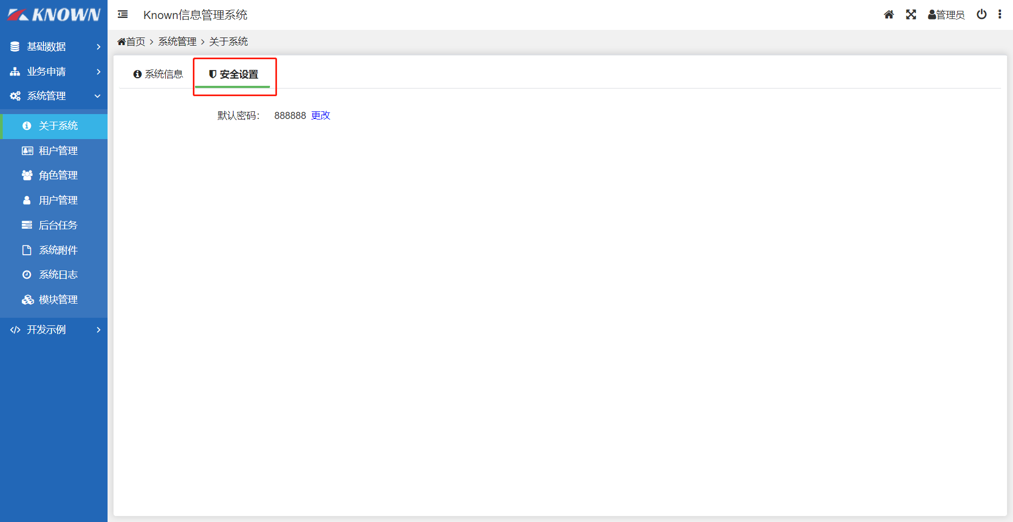Viewport: 1013px width, 522px height.
Task: Click 关于系统 in the breadcrumb
Action: coord(229,42)
